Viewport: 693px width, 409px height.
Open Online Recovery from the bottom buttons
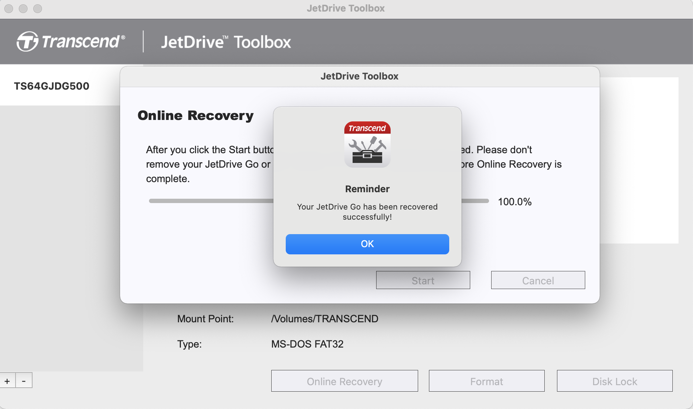[344, 381]
